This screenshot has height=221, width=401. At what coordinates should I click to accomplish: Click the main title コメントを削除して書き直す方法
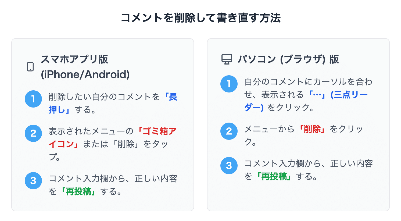(200, 18)
